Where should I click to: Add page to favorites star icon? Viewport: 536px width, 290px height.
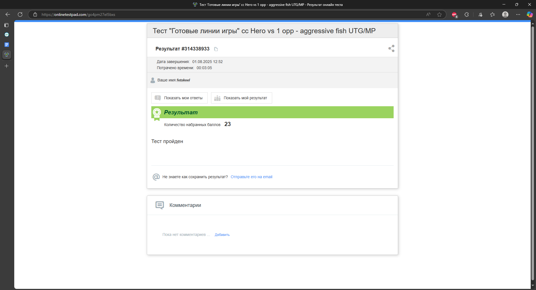coord(439,14)
